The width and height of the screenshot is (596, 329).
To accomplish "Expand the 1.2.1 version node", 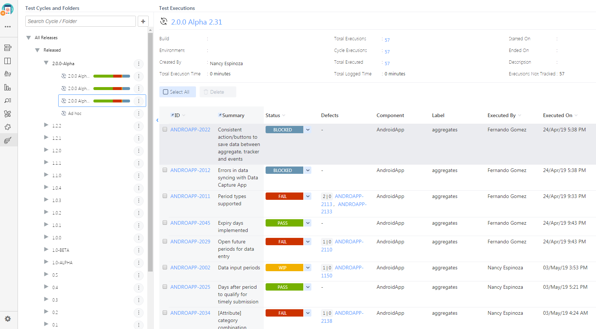I will (x=46, y=138).
